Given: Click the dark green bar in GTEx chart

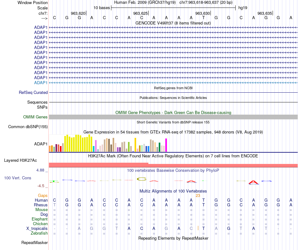Looking at the screenshot, I should tap(159, 147).
